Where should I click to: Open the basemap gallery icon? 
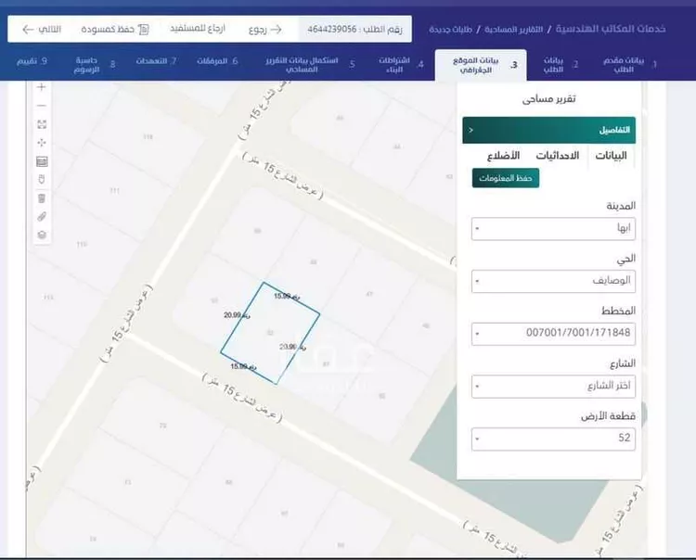point(42,160)
